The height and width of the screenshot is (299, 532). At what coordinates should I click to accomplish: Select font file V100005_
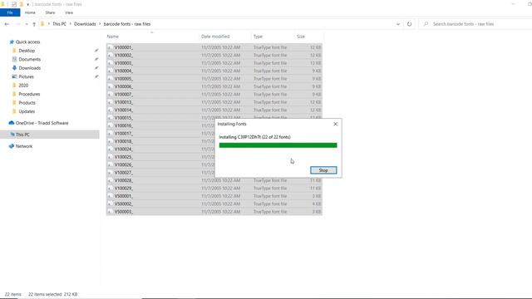click(214, 79)
